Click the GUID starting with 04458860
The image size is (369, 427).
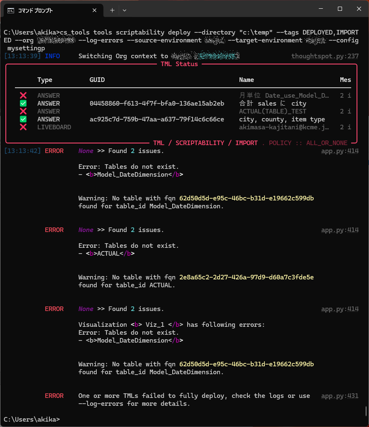click(157, 104)
